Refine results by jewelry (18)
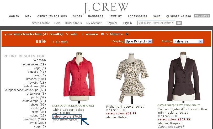Viewport: 213px width, 129px height. tap(37, 83)
